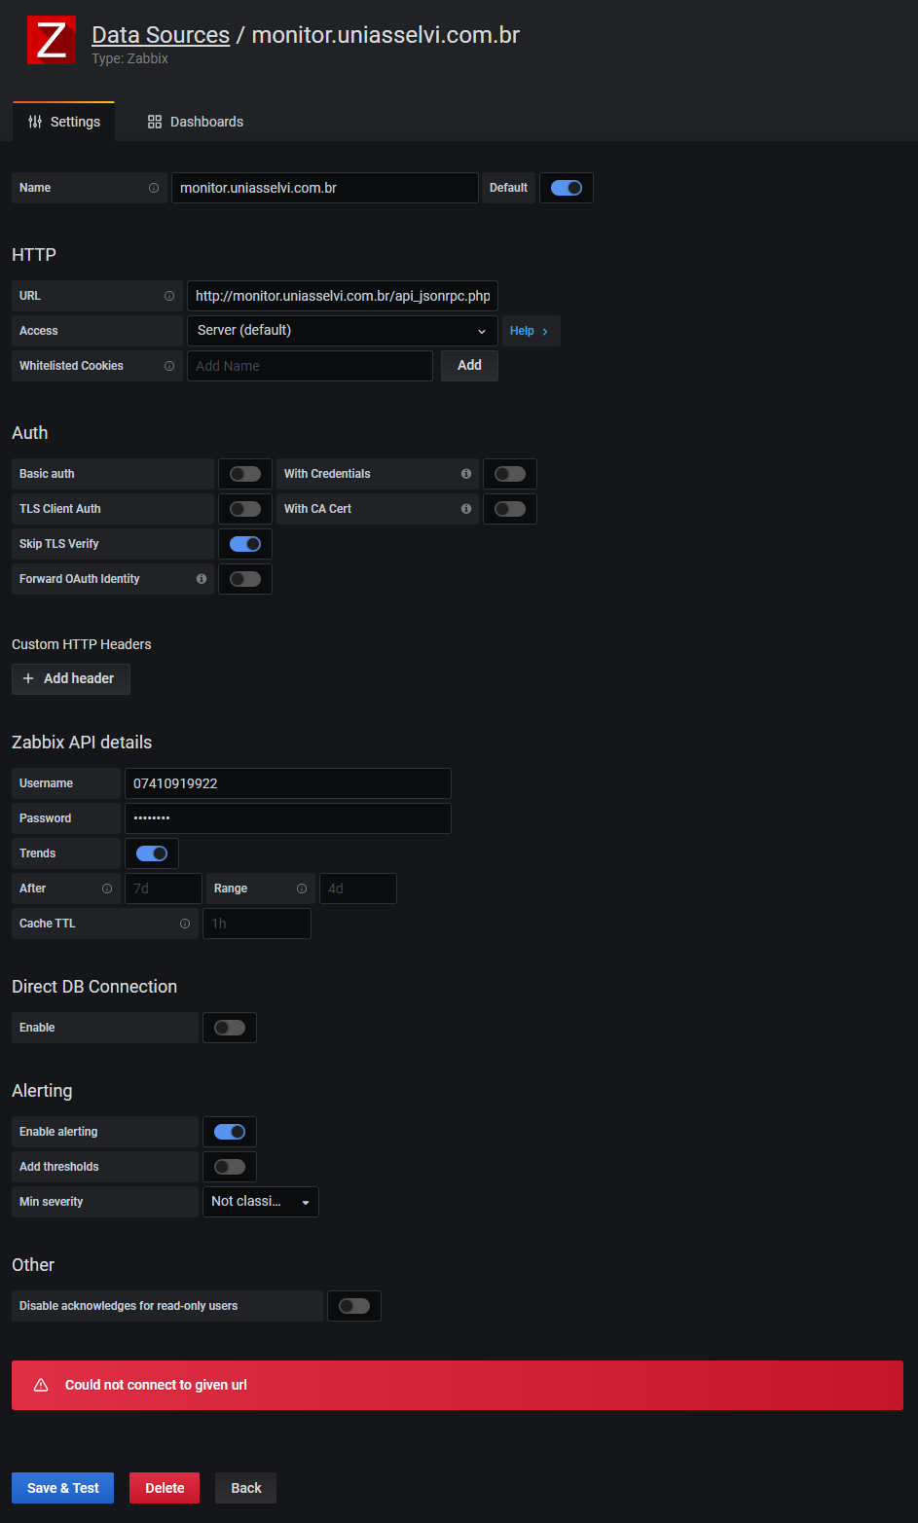This screenshot has width=918, height=1523.
Task: Click the URL field info icon
Action: (x=169, y=296)
